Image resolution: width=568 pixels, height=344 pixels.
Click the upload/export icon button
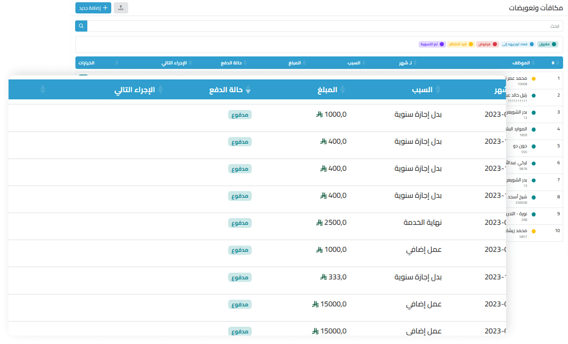pos(121,8)
